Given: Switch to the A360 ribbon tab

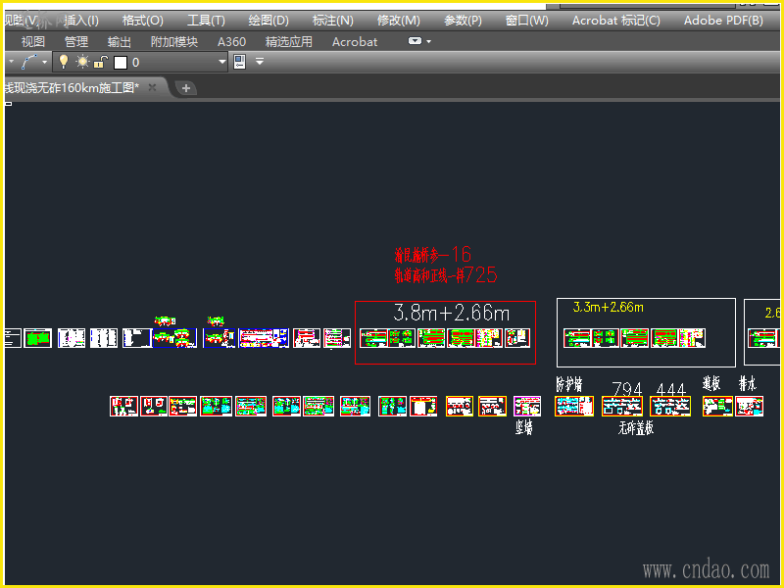Looking at the screenshot, I should pyautogui.click(x=231, y=41).
